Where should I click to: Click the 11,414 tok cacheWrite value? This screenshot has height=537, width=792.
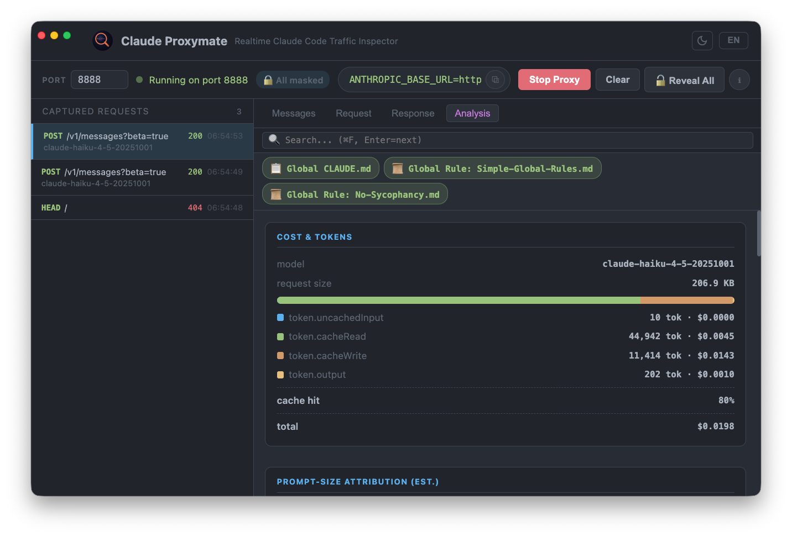(655, 356)
